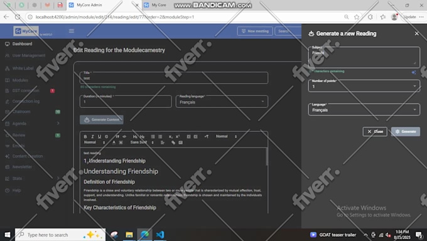Open the text background color picker
Viewport: 427px width, 241px height.
[x=121, y=142]
